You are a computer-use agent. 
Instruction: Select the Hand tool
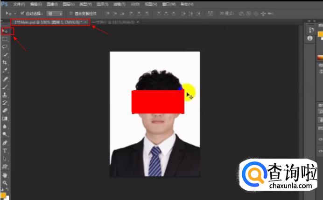pyautogui.click(x=5, y=175)
